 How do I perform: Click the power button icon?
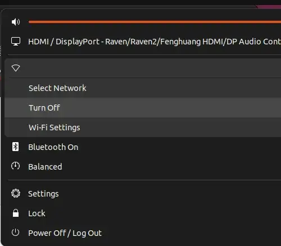(15, 233)
